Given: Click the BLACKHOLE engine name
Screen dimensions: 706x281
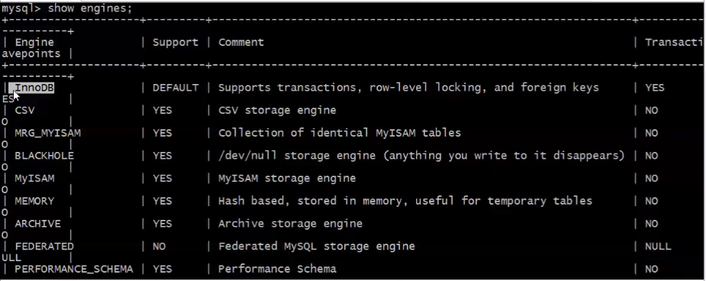Looking at the screenshot, I should (x=44, y=156).
